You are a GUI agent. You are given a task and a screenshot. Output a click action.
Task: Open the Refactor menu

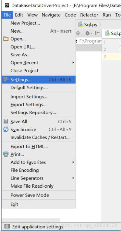(x=89, y=15)
